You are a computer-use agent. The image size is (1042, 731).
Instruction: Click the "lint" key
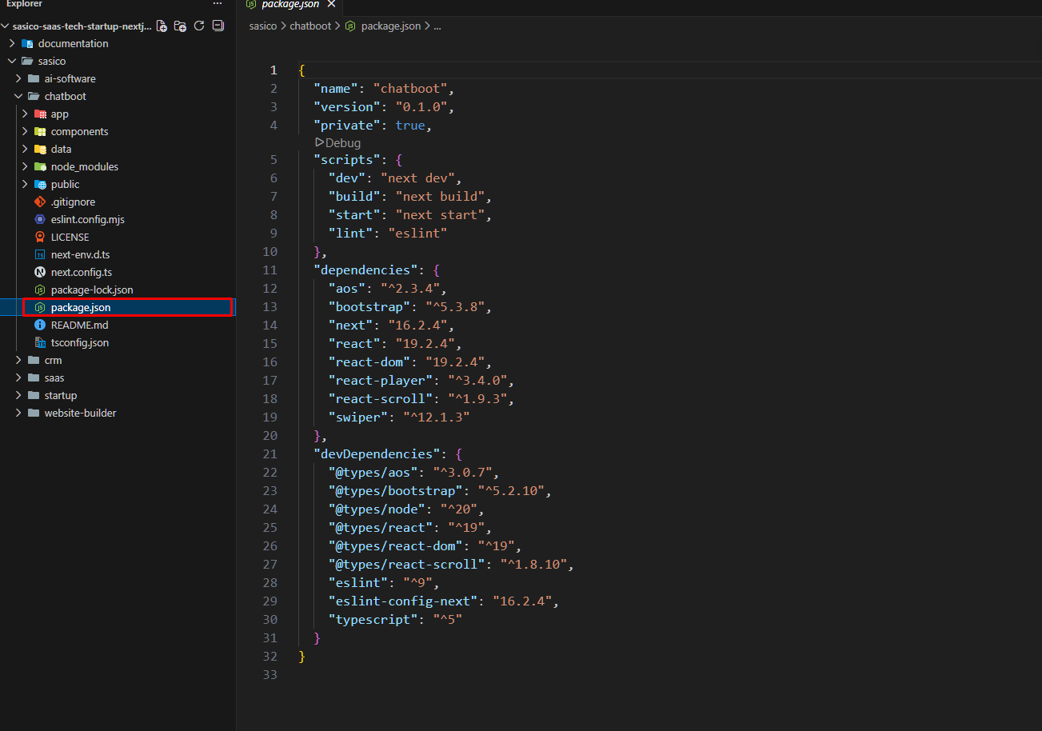350,234
